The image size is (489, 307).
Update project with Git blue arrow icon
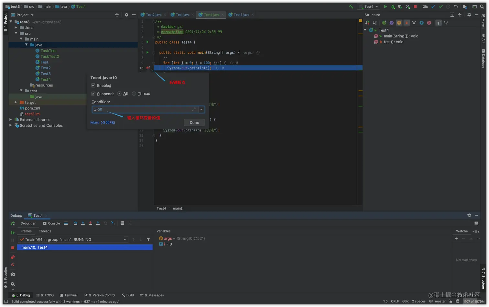[433, 6]
